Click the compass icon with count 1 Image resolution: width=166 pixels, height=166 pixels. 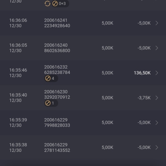(48, 103)
